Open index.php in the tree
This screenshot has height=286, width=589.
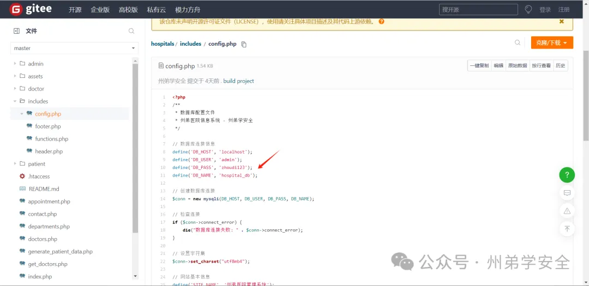click(x=40, y=277)
